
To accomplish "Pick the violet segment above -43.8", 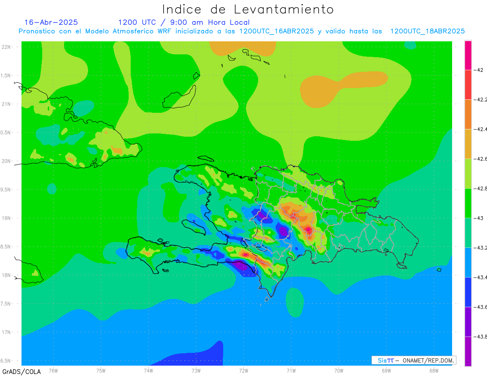I will pos(468,321).
